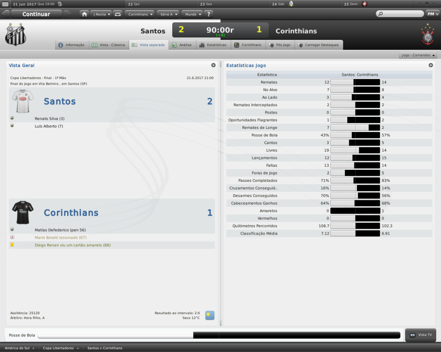Go to the Home screen icon
The image size is (441, 352).
84,14
